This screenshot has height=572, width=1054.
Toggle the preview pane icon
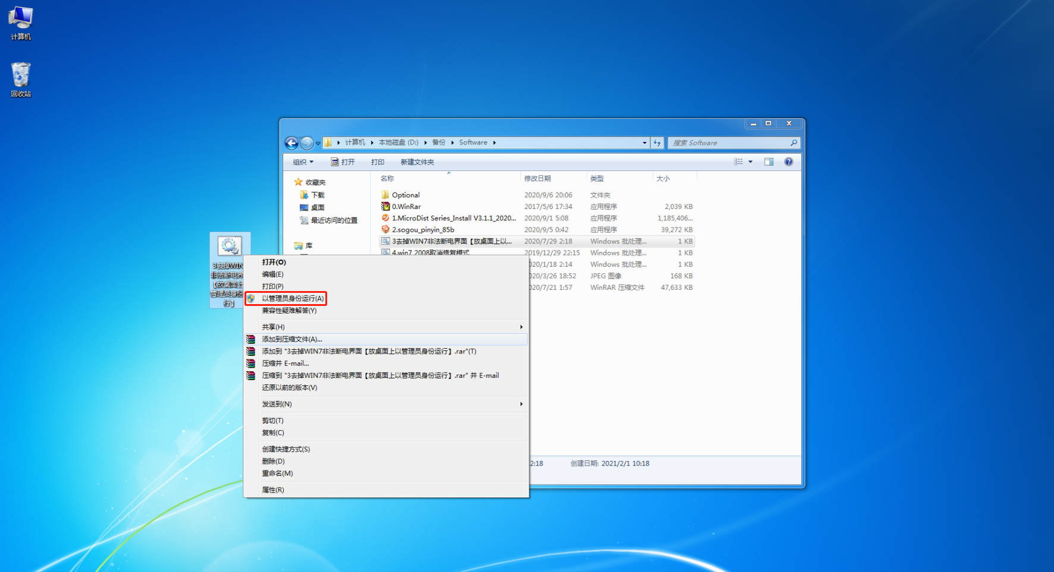pos(768,162)
